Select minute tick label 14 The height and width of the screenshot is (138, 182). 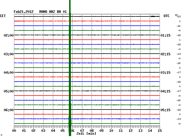point(150,131)
